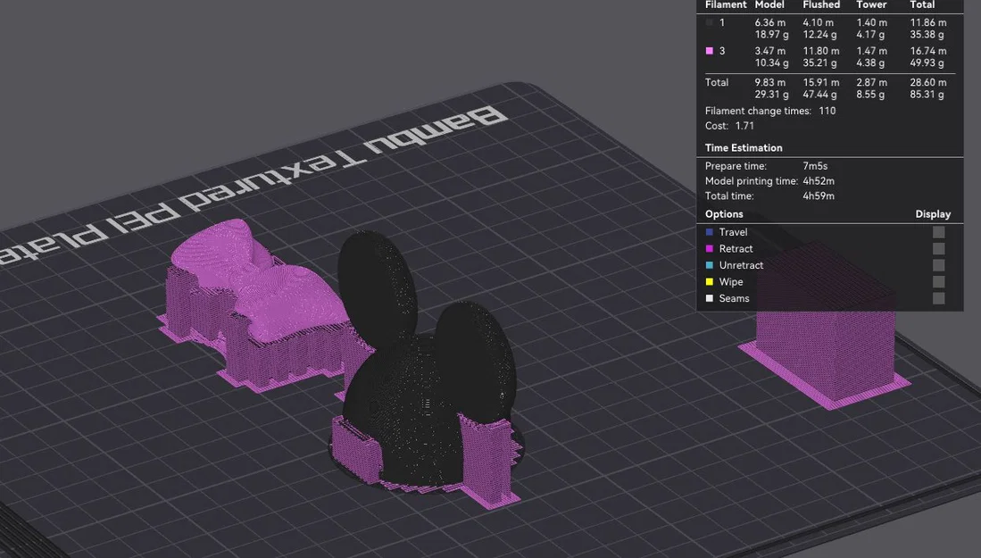
Task: Enable the Travel display checkbox
Action: (938, 232)
